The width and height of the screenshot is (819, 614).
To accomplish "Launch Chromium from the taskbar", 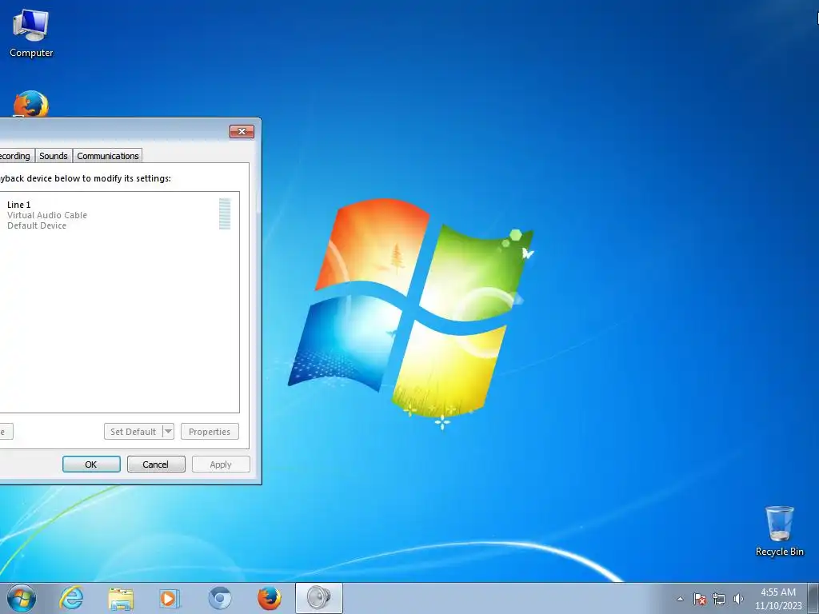I will coord(219,598).
